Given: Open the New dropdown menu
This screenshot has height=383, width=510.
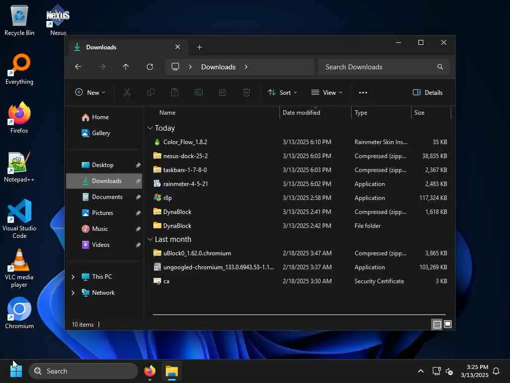Looking at the screenshot, I should [90, 92].
